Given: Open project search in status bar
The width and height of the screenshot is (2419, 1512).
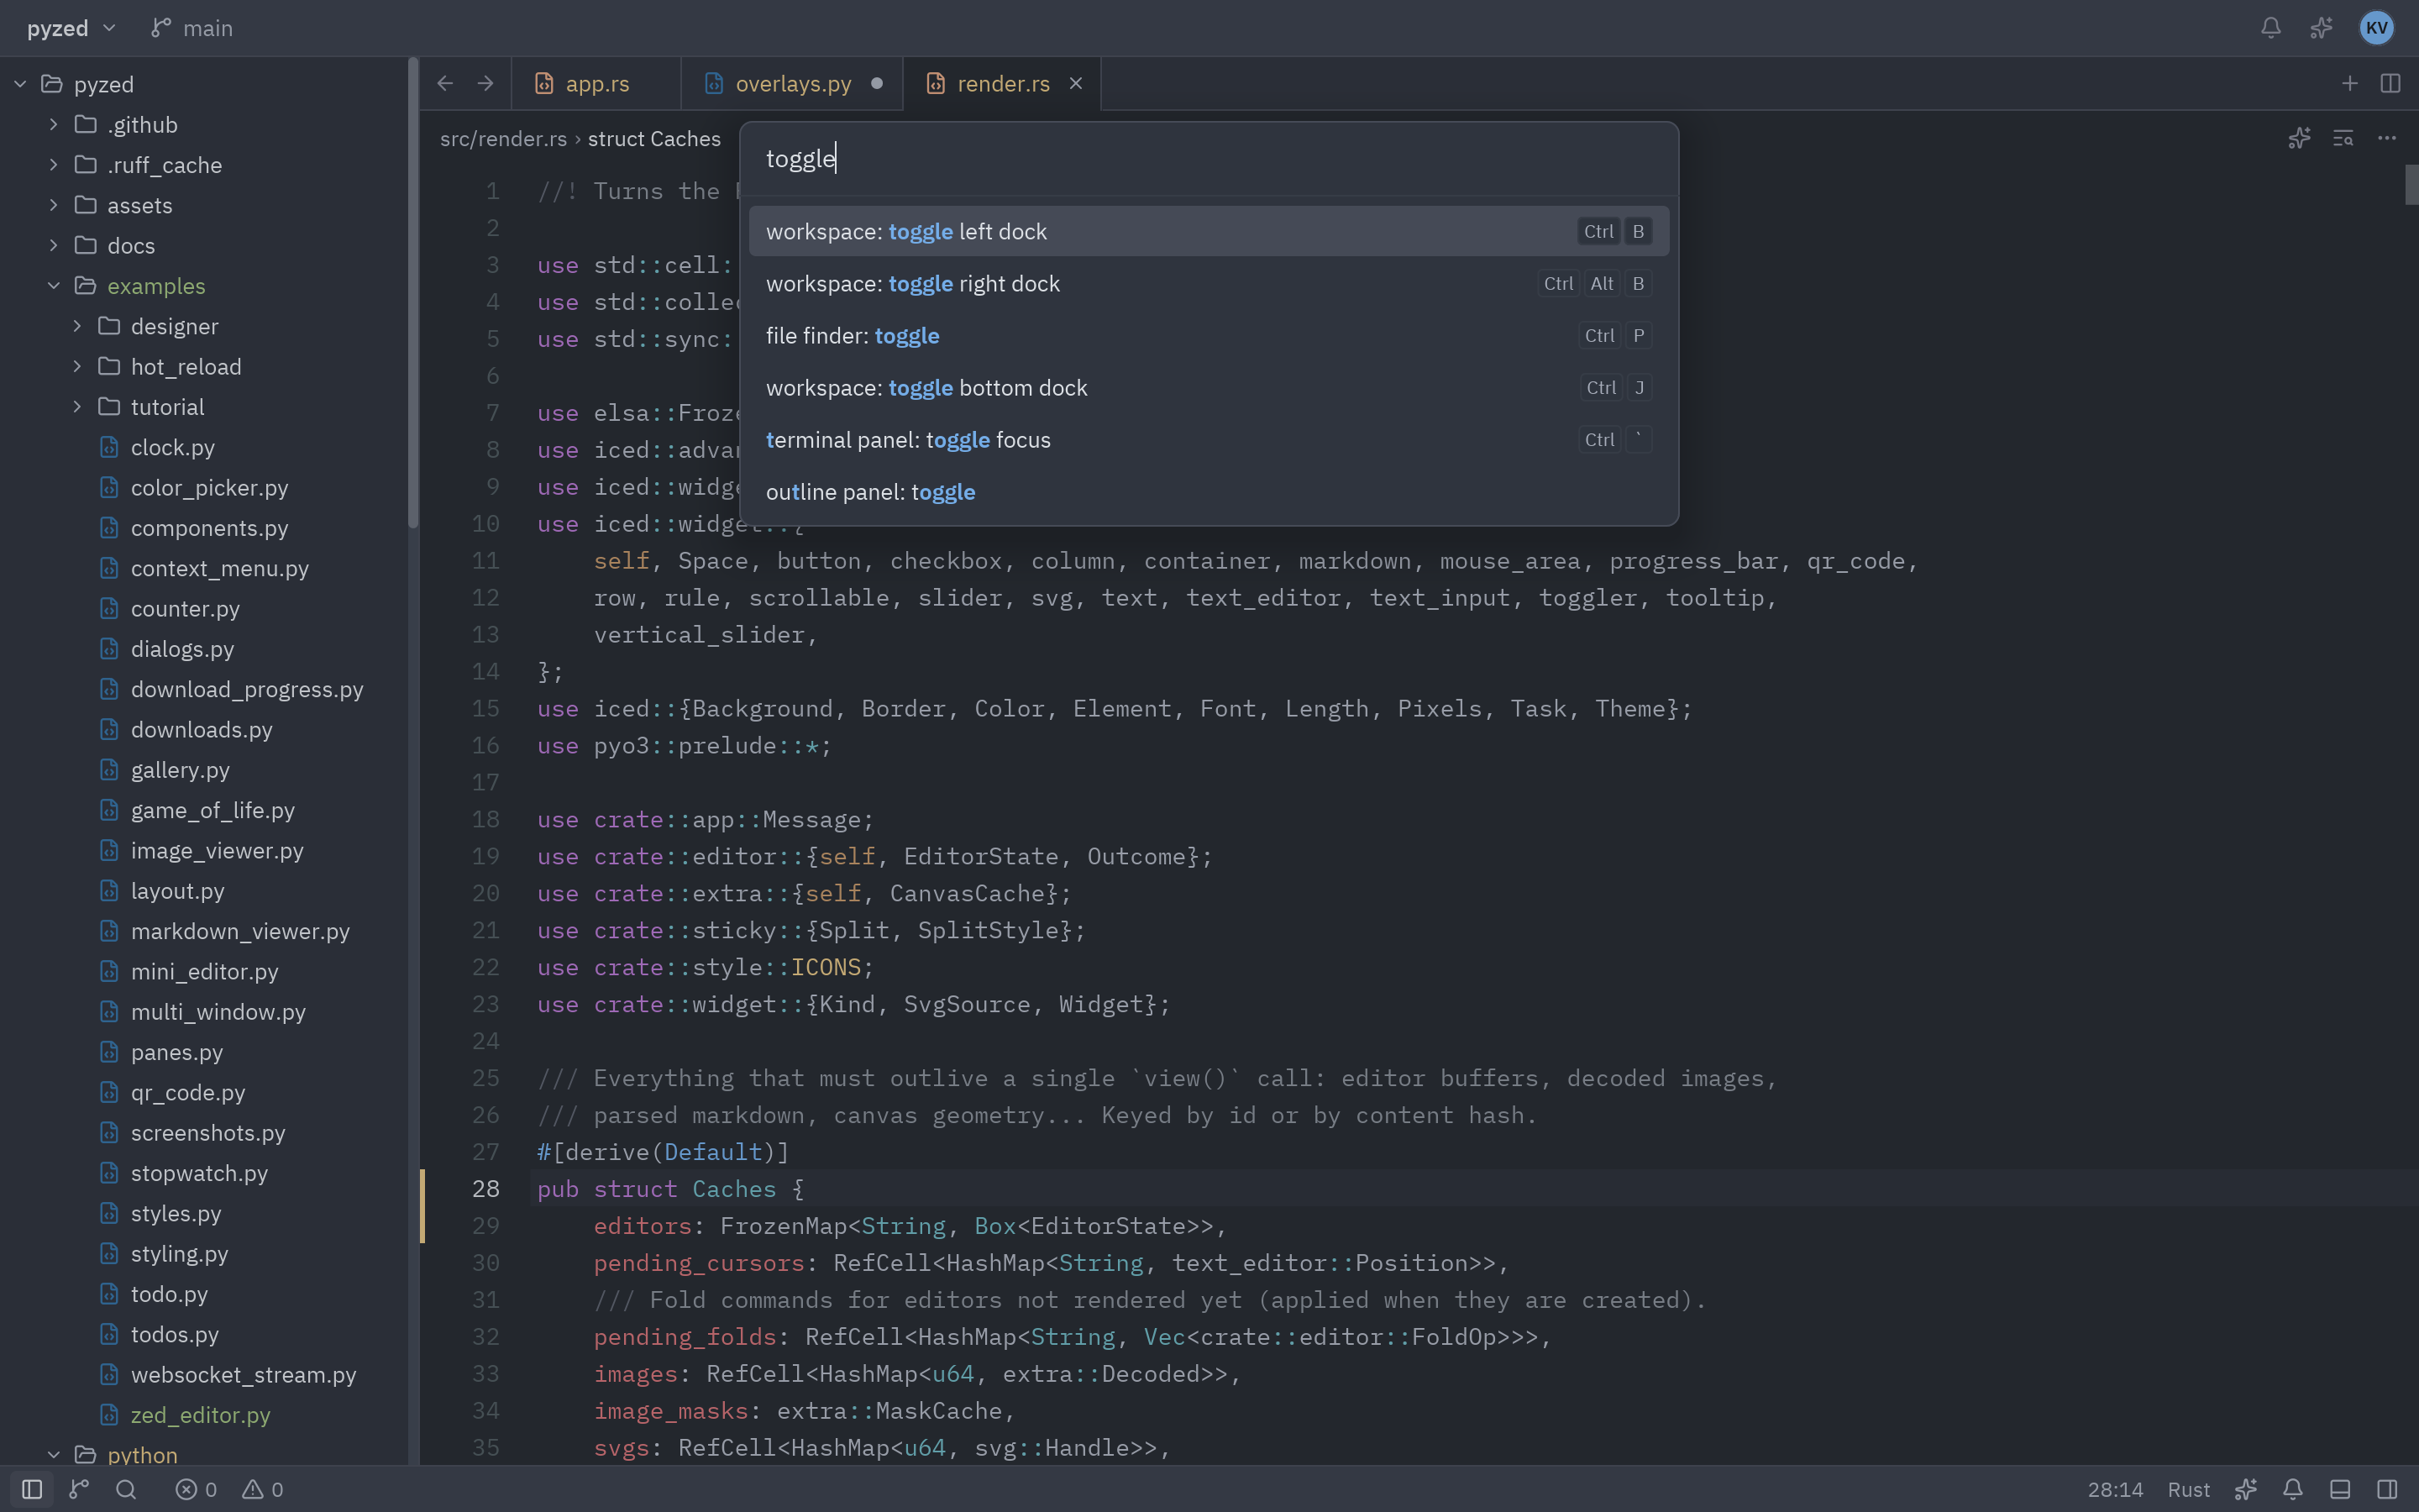Looking at the screenshot, I should 126,1489.
